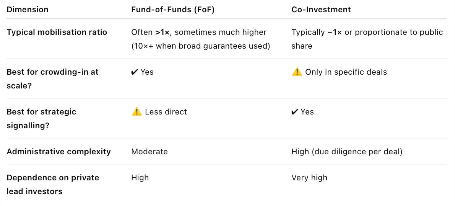Screen dimensions: 455x206
Task: Click the 'Very high' cell
Action: 309,178
